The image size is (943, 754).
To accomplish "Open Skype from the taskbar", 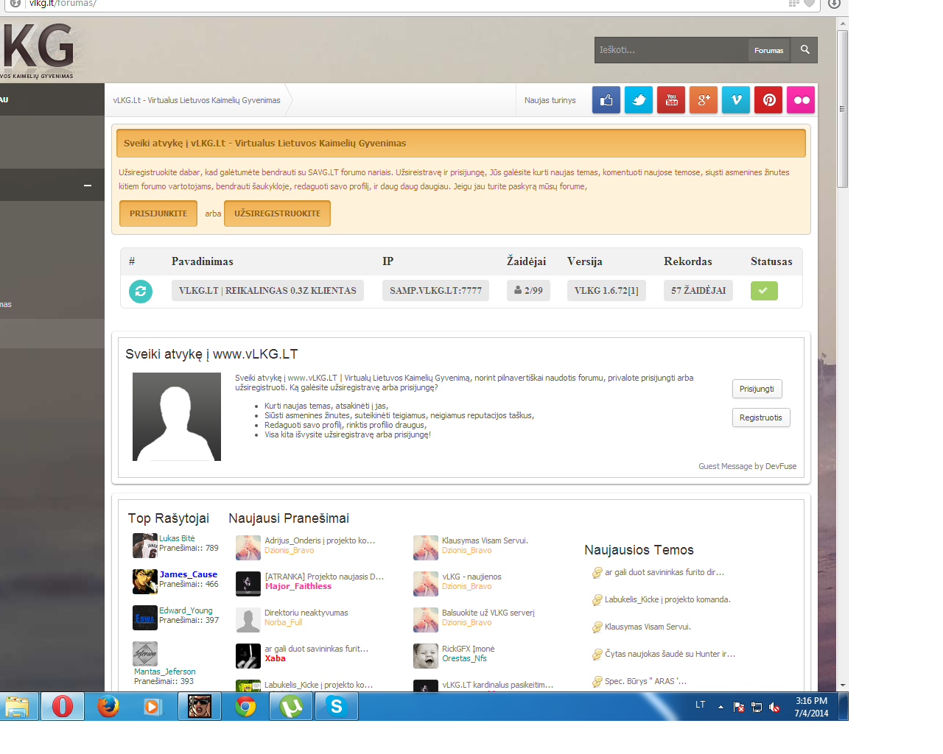I will point(337,706).
